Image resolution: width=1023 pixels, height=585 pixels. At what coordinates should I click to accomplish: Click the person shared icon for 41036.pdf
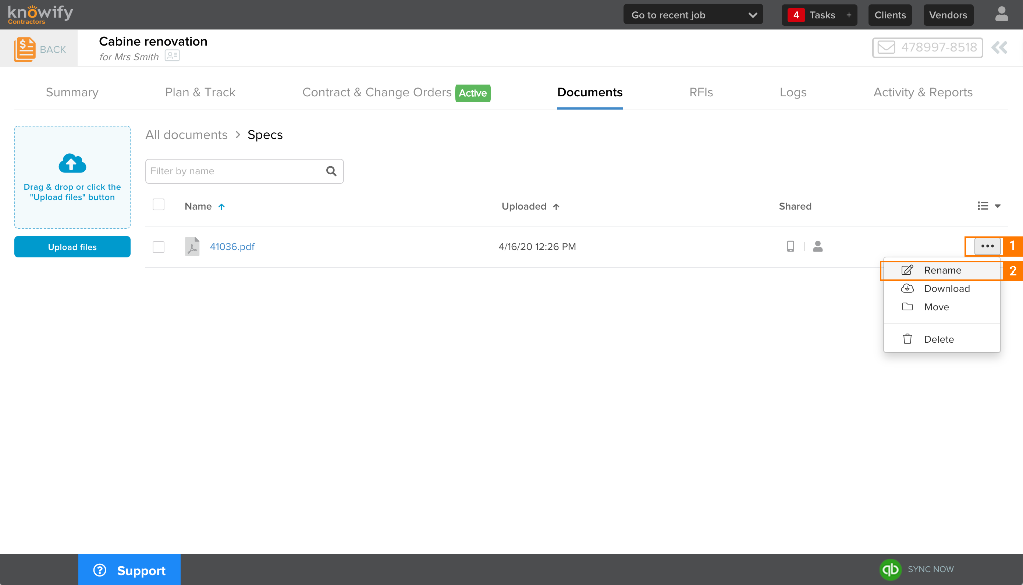click(x=818, y=246)
